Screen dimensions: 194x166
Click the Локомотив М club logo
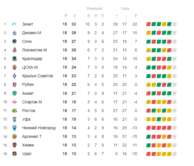pos(14,50)
